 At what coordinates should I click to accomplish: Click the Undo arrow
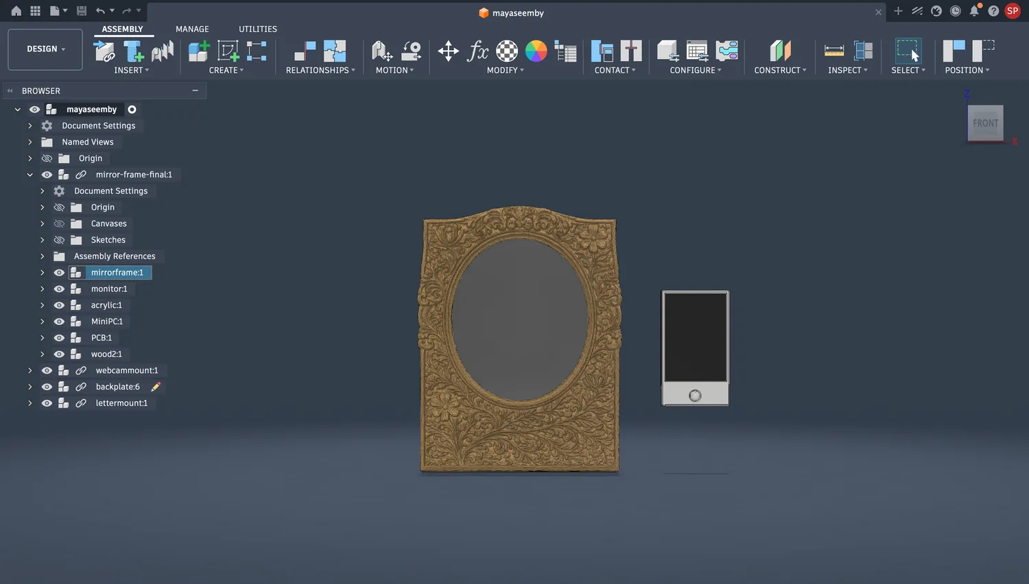pyautogui.click(x=101, y=11)
